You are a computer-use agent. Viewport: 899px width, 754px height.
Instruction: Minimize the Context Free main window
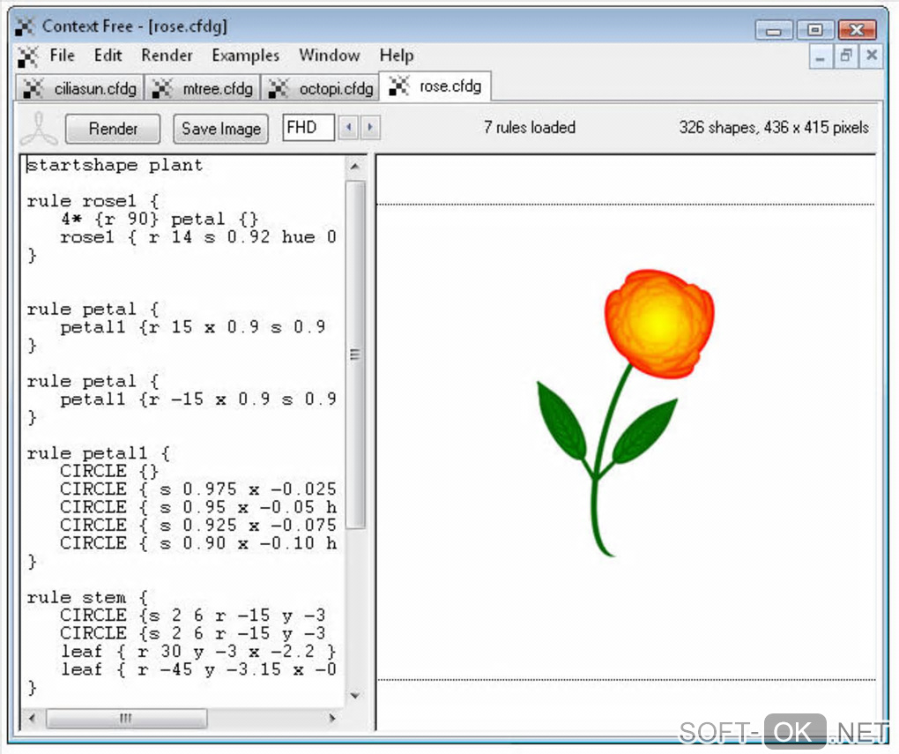[x=774, y=30]
